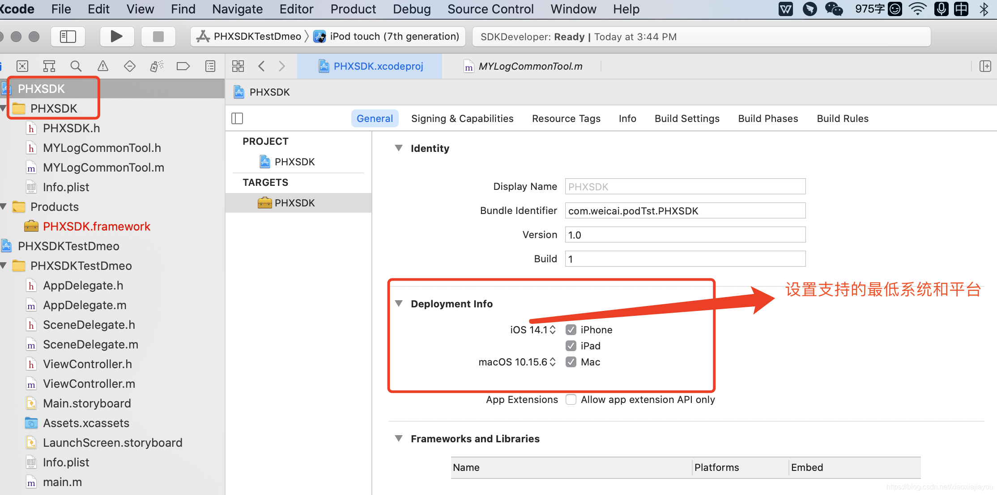997x495 pixels.
Task: Open the Find navigator magnifier icon
Action: point(76,67)
